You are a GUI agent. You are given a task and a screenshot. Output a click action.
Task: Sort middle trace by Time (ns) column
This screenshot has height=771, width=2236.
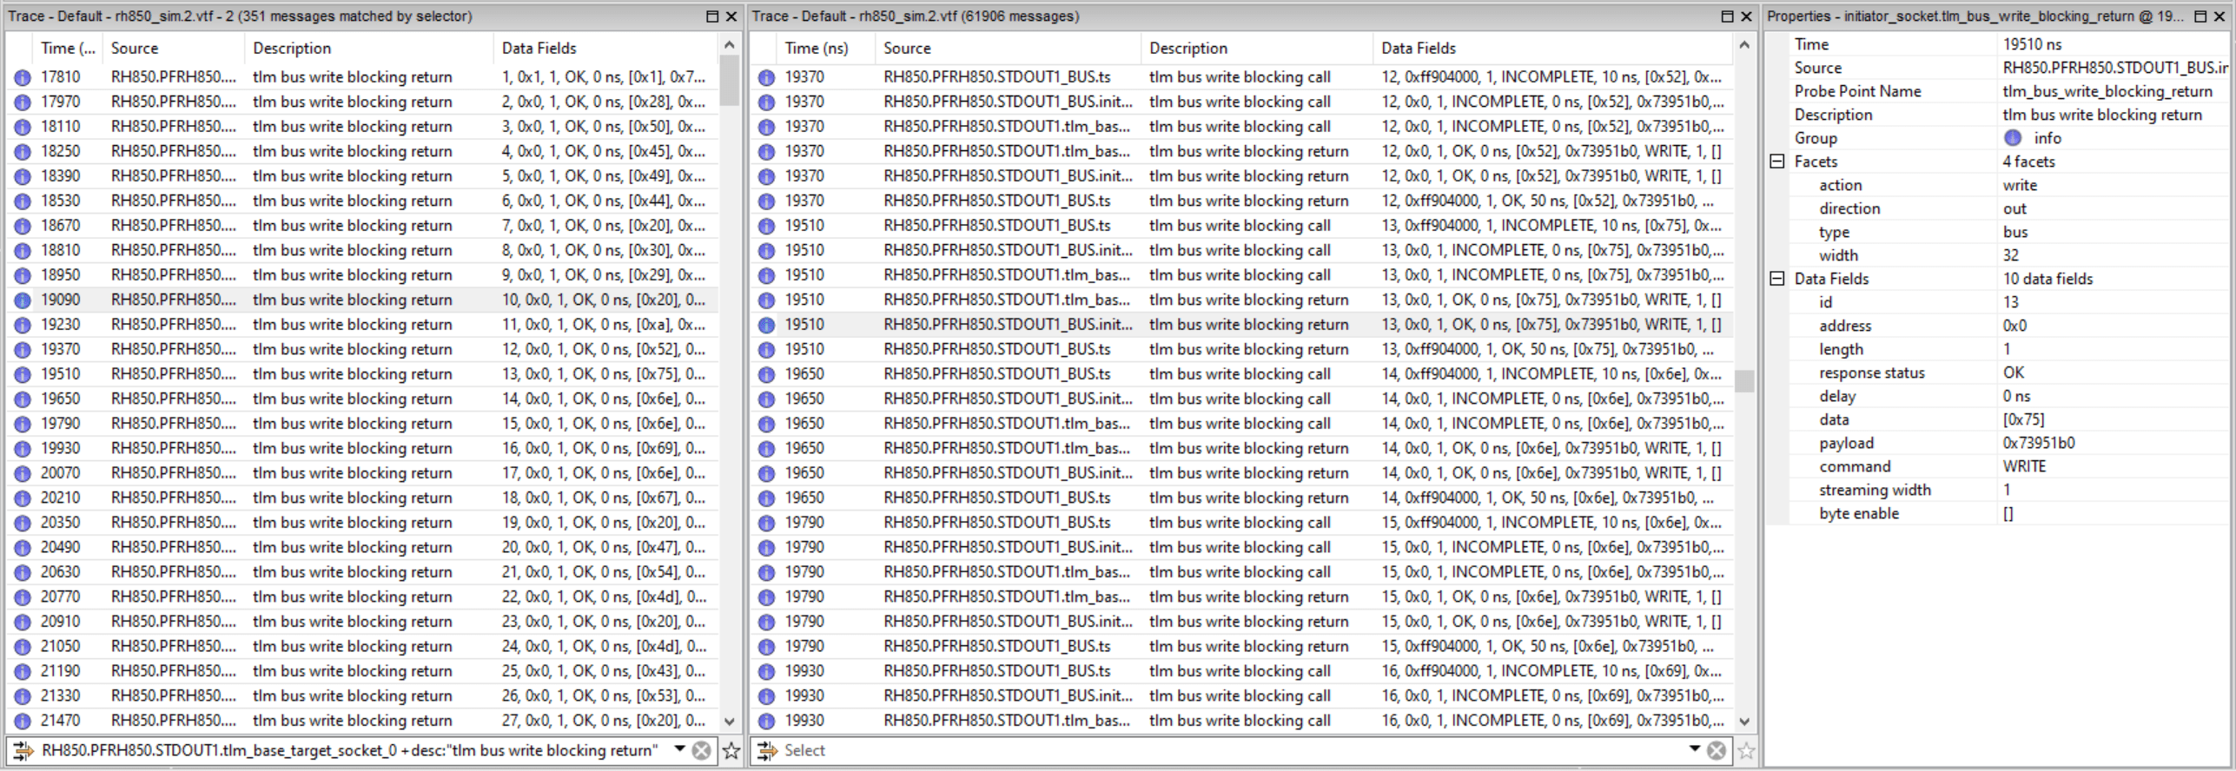pyautogui.click(x=825, y=49)
